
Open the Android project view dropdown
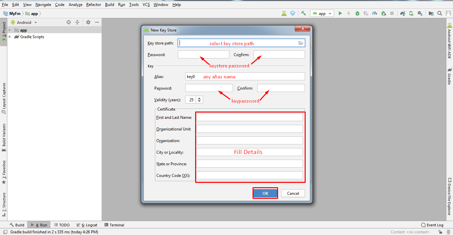(x=27, y=22)
